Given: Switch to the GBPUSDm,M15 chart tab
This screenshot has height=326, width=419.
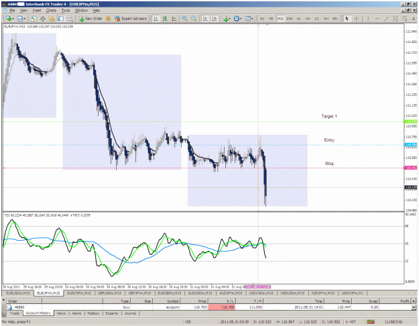Looking at the screenshot, I should coord(109,293).
